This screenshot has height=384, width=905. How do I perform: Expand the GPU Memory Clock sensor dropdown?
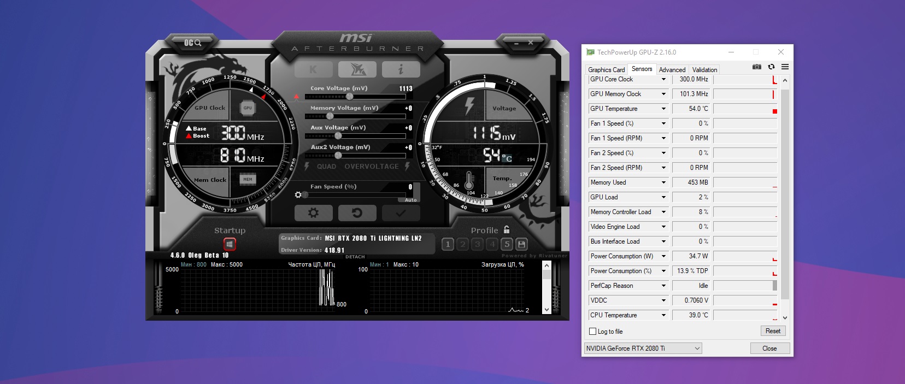click(663, 94)
